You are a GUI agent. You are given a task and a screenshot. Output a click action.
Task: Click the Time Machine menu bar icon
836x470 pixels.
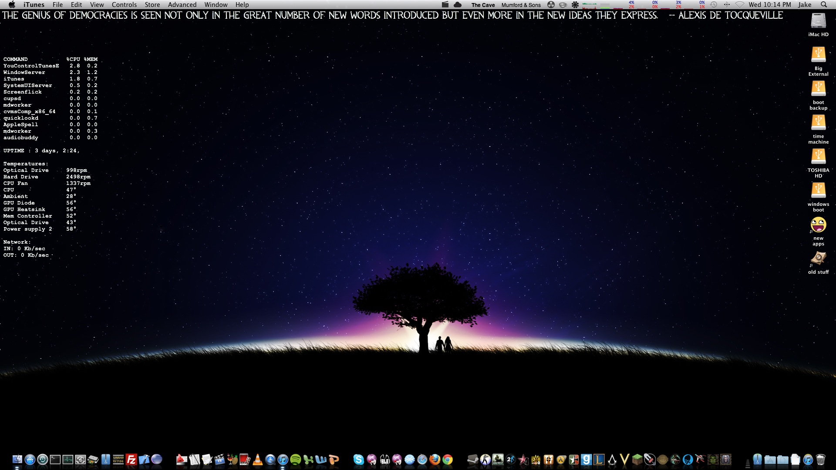pyautogui.click(x=714, y=5)
